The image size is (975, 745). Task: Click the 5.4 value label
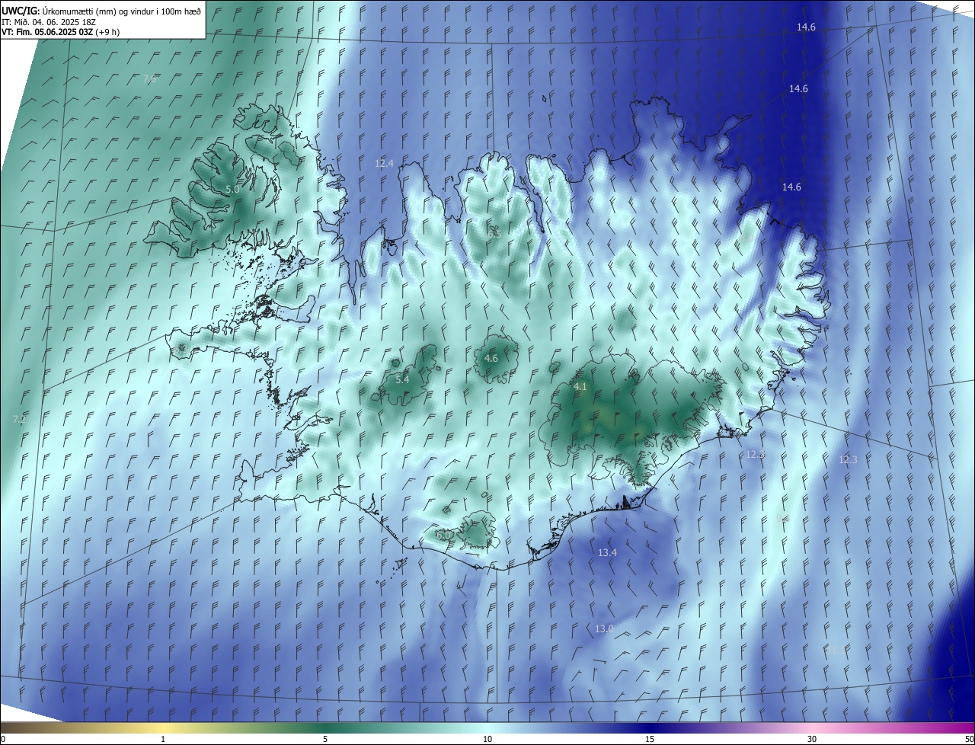pos(402,379)
